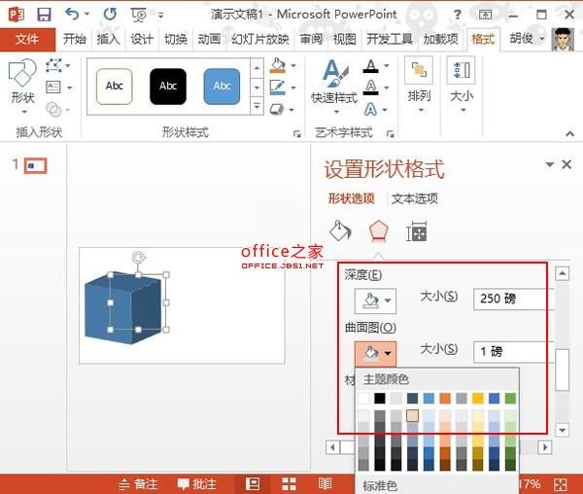Open Shape Fill dropdown arrow
This screenshot has height=494, width=583.
point(293,66)
